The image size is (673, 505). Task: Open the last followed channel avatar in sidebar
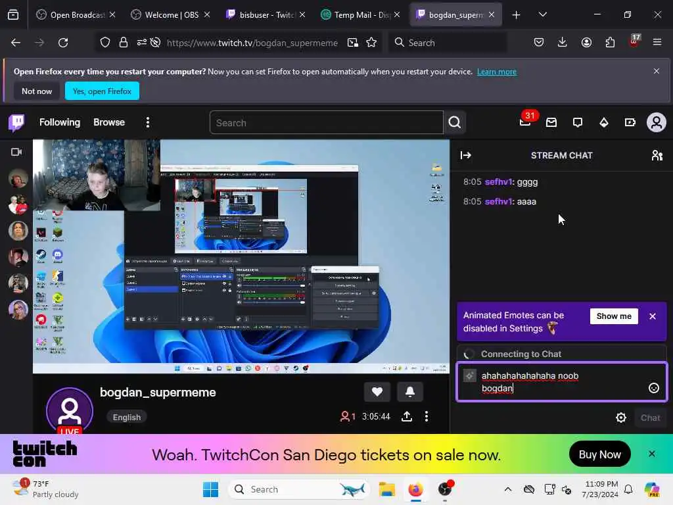(x=18, y=309)
